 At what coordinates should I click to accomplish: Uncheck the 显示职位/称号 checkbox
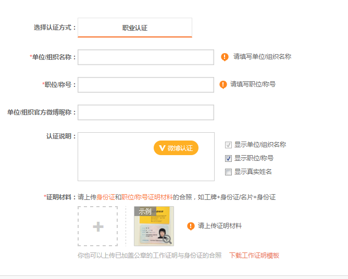[x=228, y=158]
